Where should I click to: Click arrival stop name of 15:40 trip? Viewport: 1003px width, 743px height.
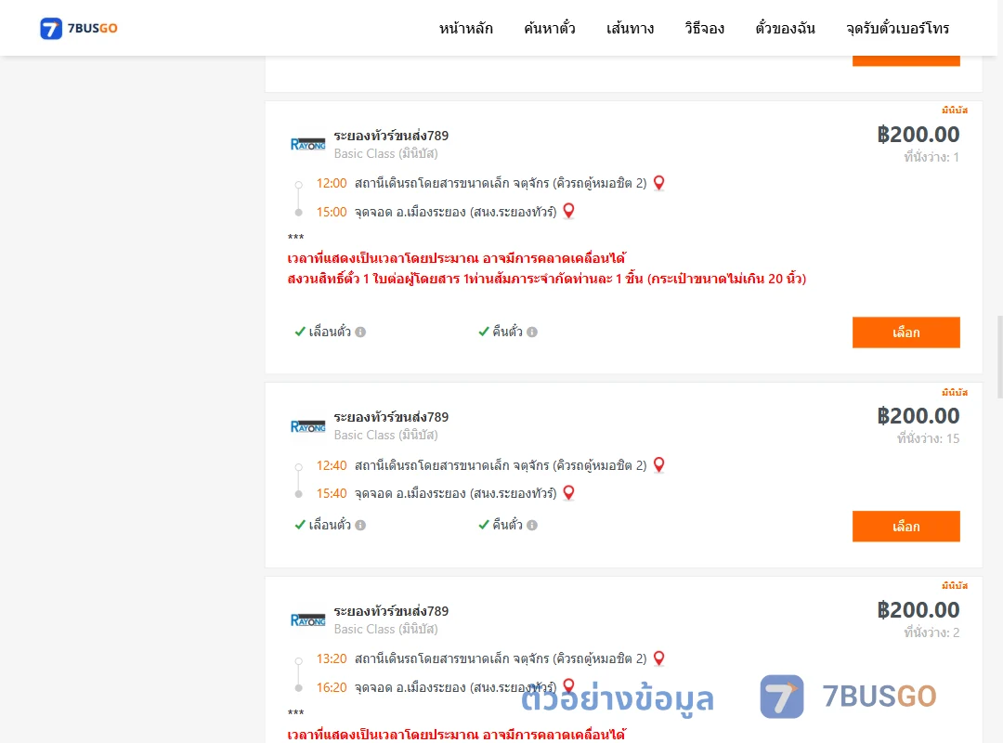point(455,493)
